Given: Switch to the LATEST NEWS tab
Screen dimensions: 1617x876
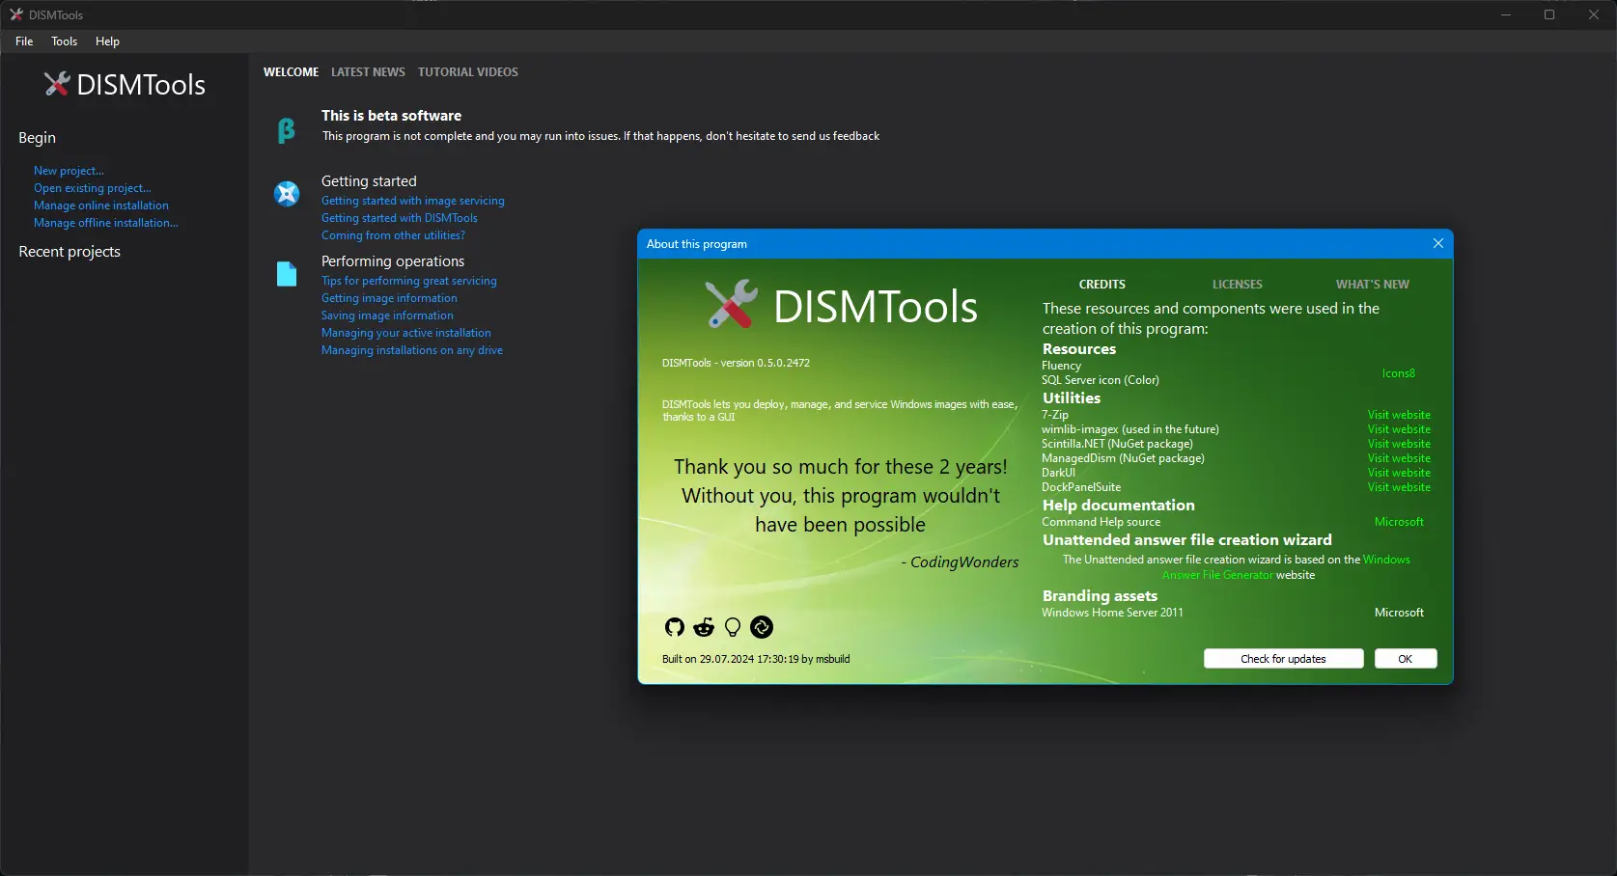Looking at the screenshot, I should 368,71.
